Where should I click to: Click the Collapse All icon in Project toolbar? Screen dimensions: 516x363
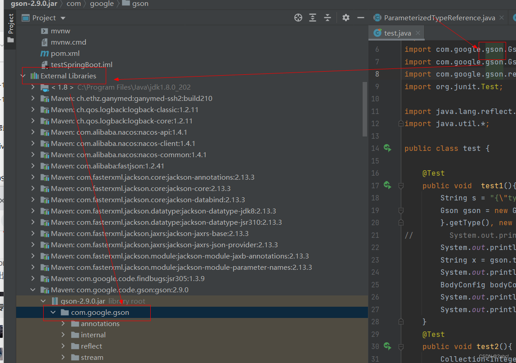coord(328,18)
